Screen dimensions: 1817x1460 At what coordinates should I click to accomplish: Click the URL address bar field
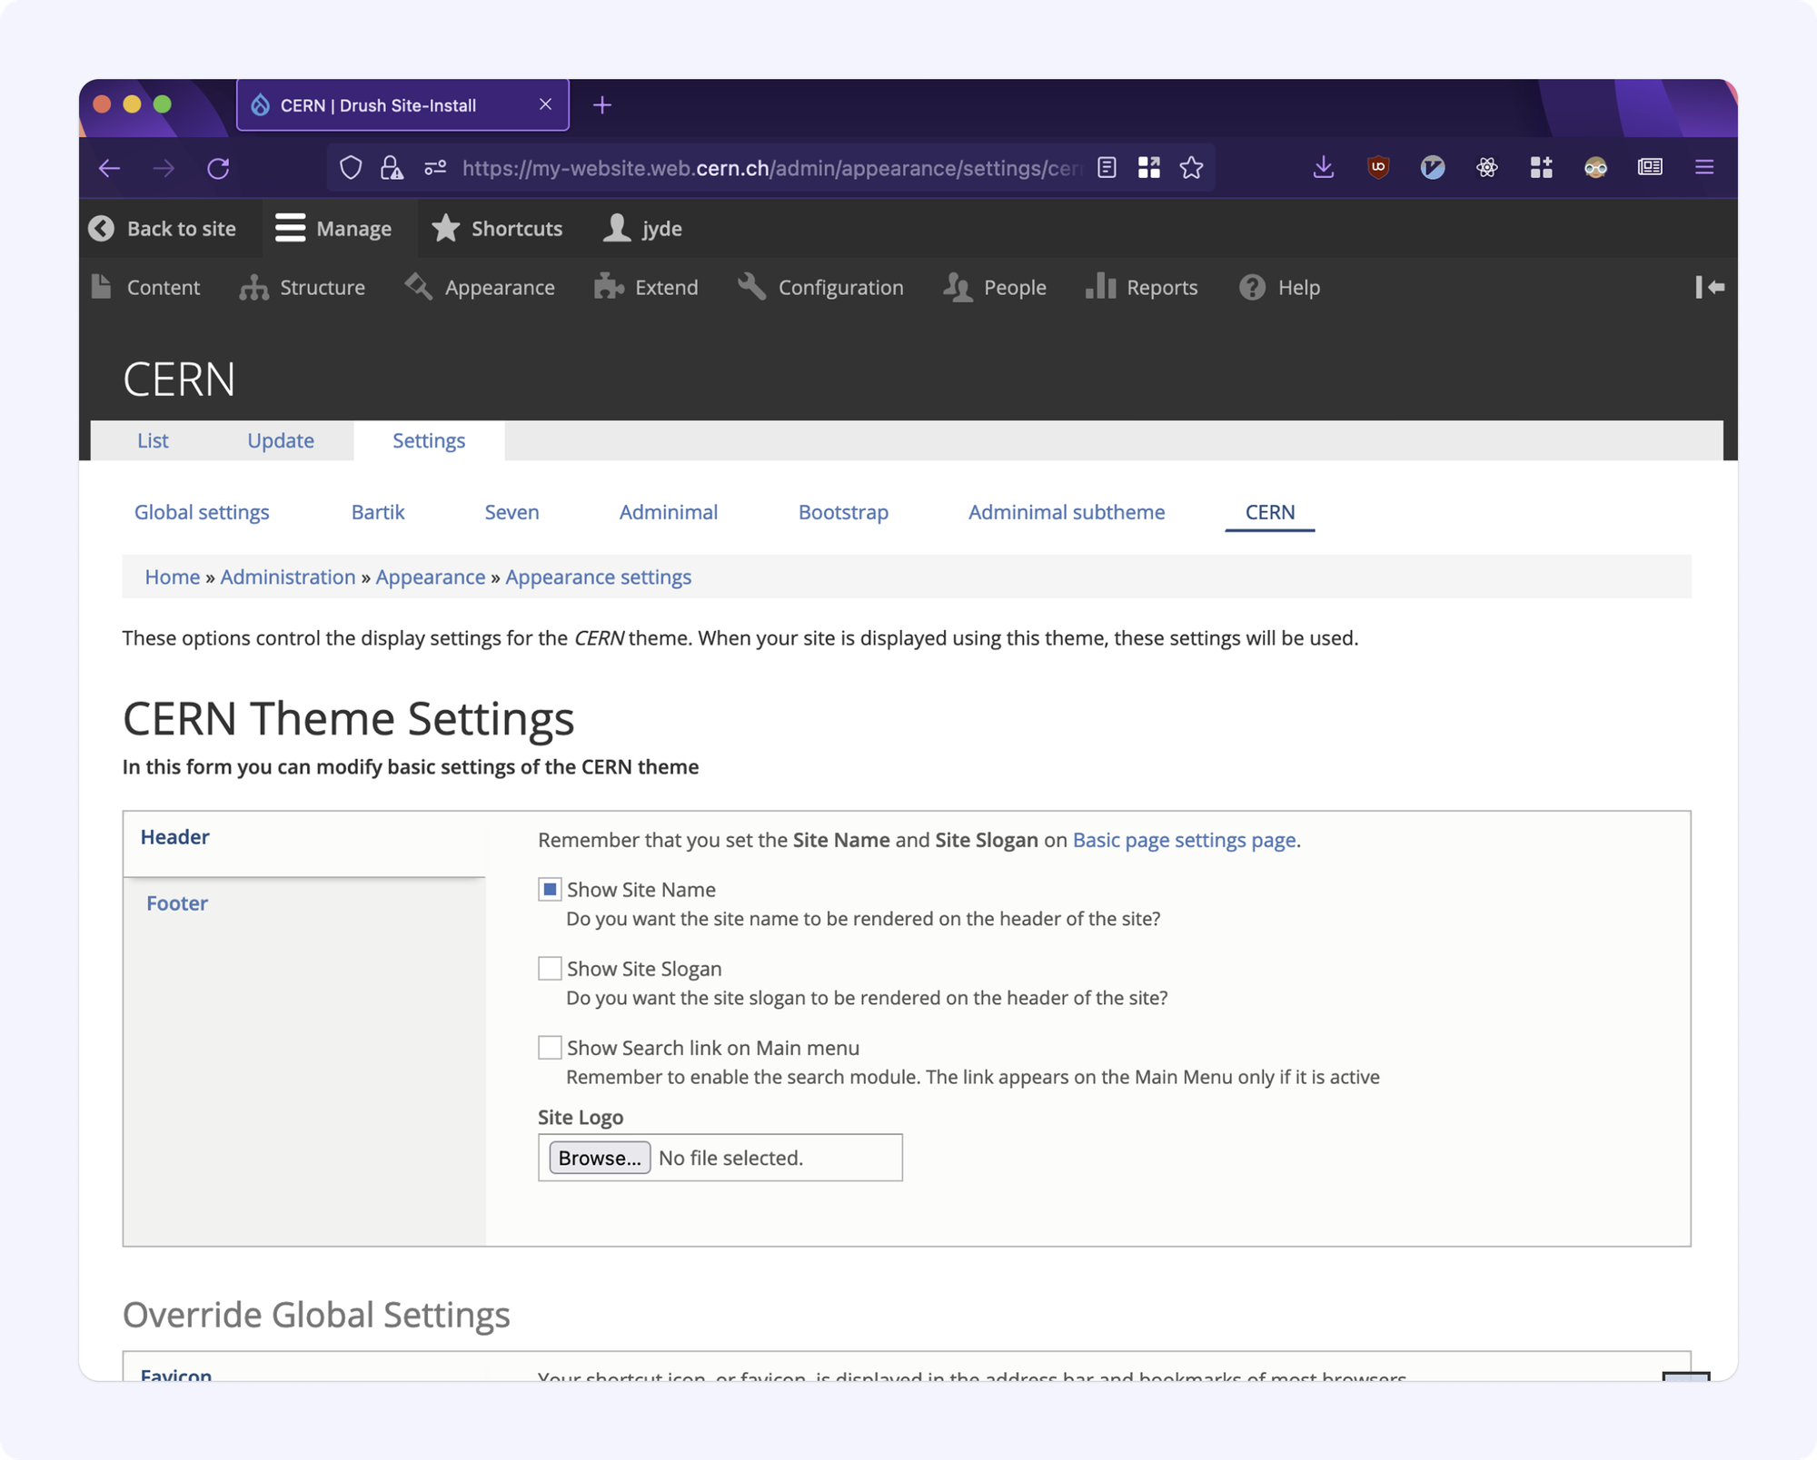770,168
